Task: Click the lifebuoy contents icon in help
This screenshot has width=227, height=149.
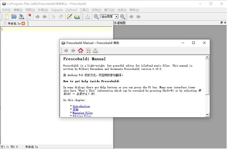Action: click(x=88, y=51)
